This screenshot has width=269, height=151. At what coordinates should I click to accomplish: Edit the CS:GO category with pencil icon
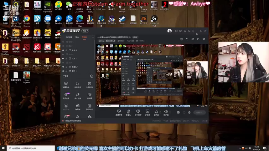click(114, 41)
